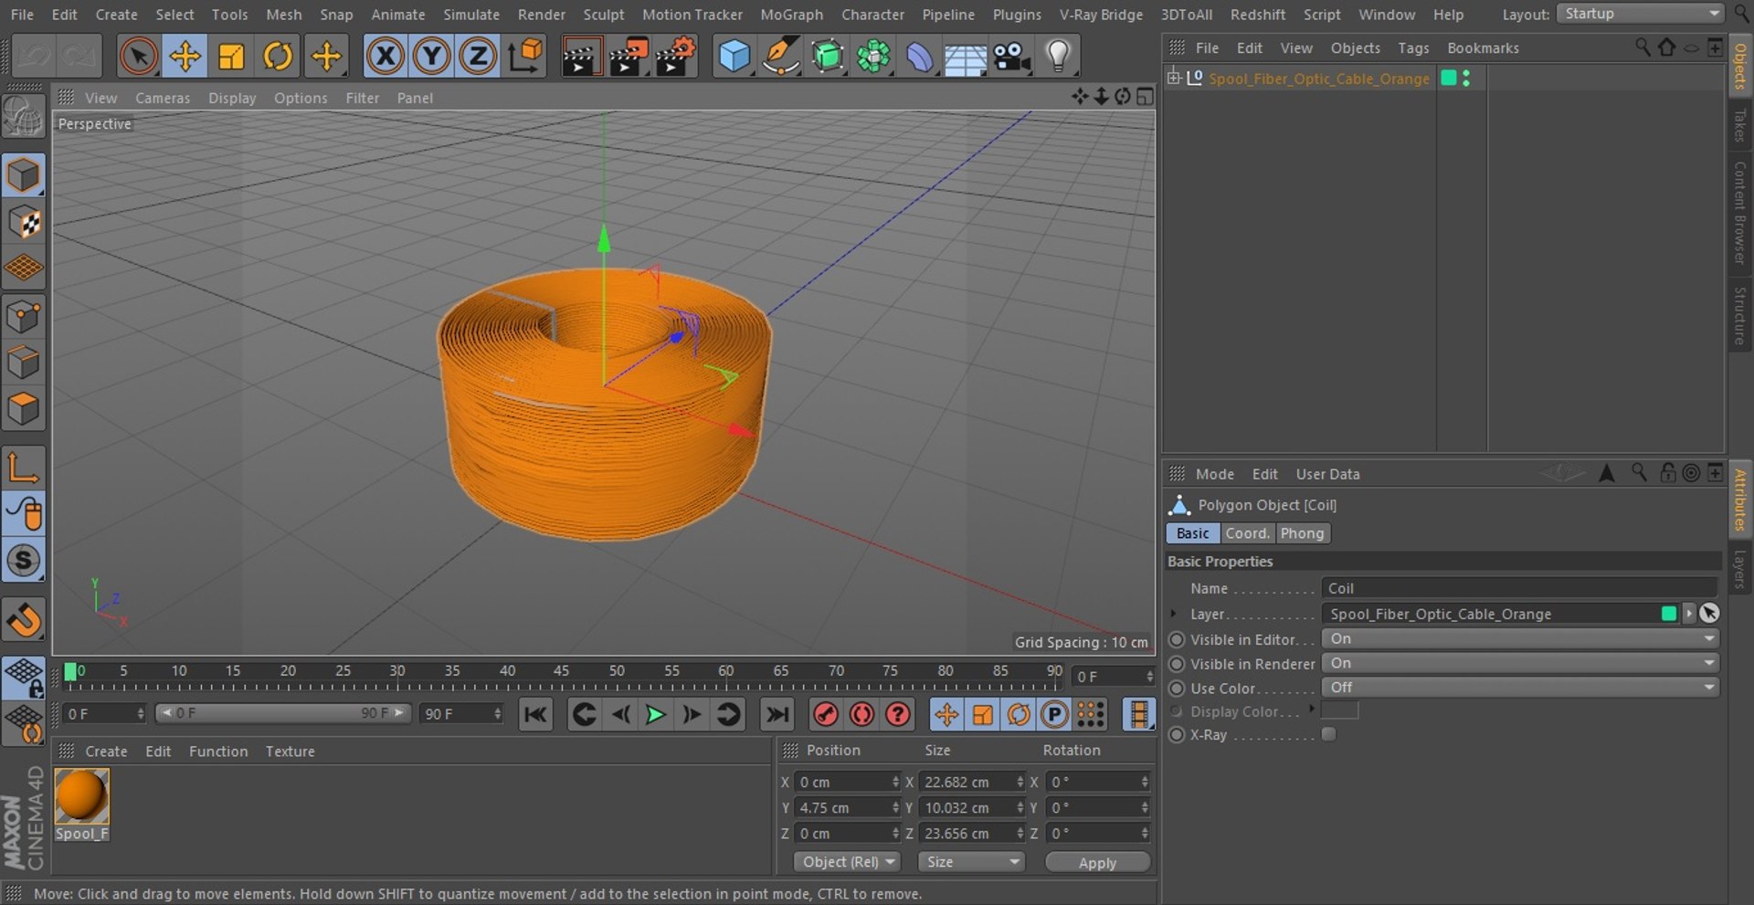Open the spline Pen tool
Image resolution: width=1754 pixels, height=905 pixels.
(781, 57)
